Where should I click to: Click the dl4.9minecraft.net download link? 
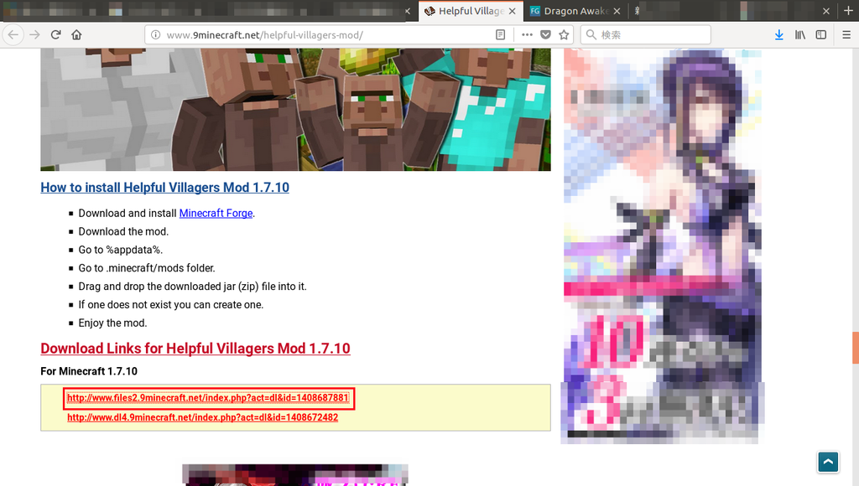click(x=203, y=417)
